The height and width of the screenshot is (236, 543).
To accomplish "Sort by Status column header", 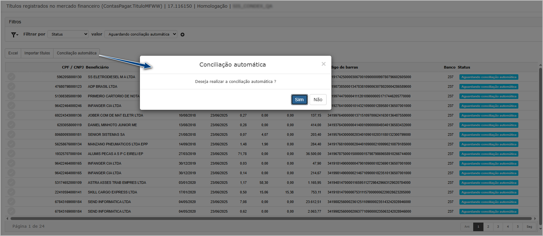I will click(464, 67).
